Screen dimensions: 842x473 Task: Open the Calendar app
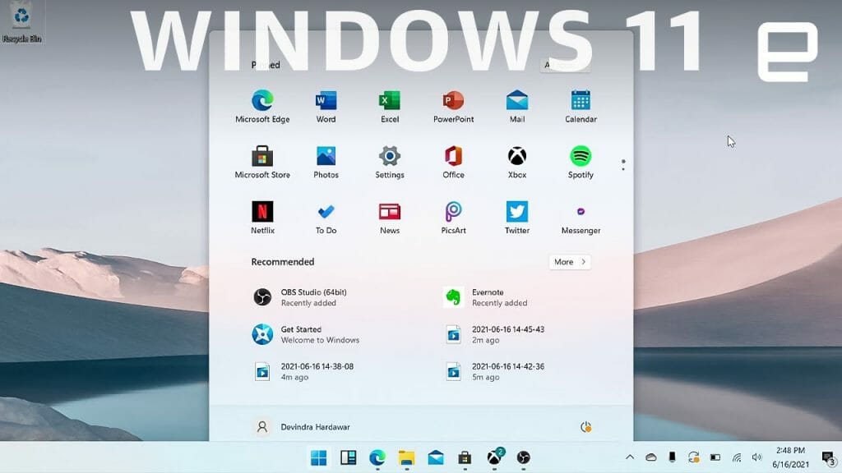coord(581,106)
